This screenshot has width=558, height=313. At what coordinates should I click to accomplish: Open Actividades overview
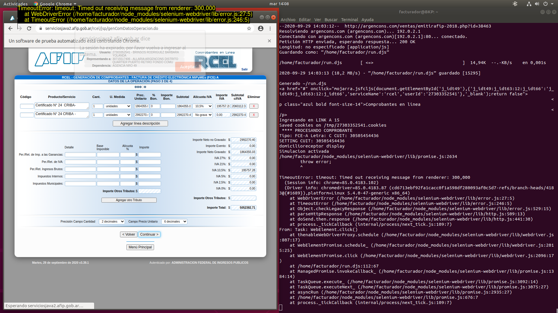[15, 4]
